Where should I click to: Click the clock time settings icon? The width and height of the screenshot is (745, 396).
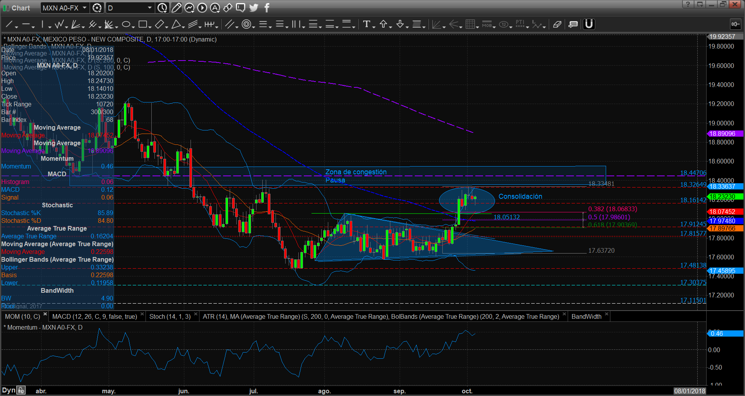pyautogui.click(x=162, y=8)
